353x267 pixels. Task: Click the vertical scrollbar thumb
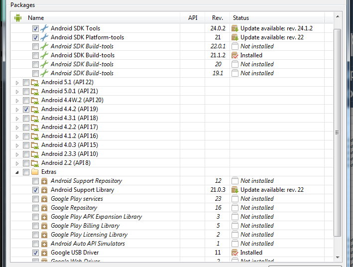pos(337,133)
